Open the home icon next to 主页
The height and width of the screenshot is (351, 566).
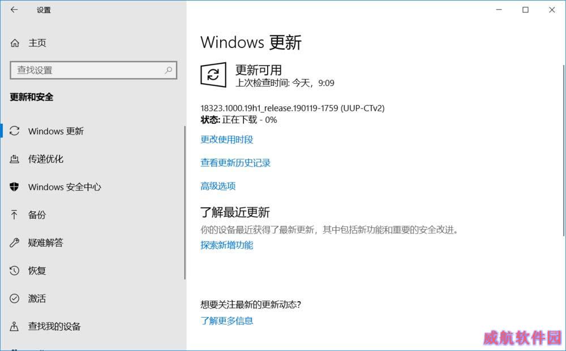point(15,44)
